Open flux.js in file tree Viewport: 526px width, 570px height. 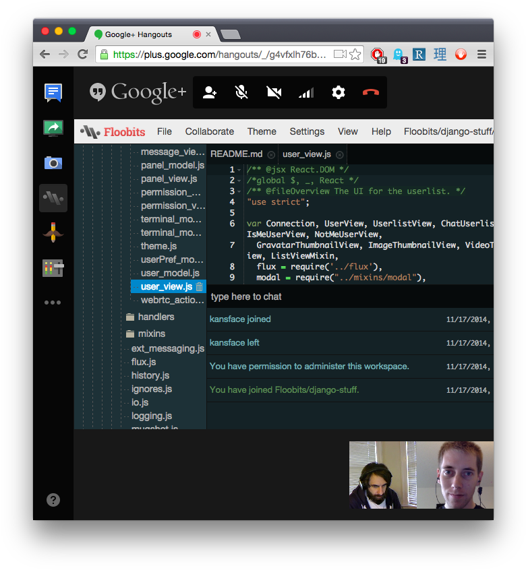click(144, 362)
